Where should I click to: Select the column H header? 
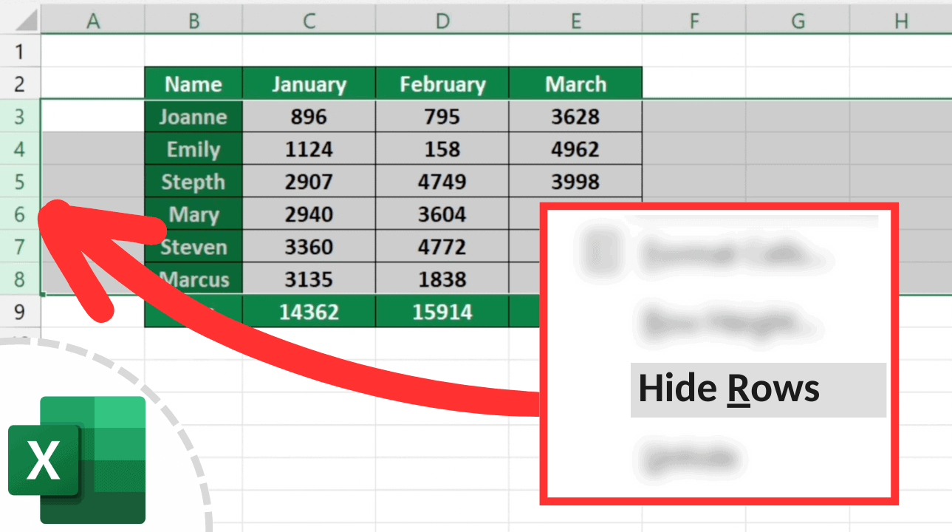pos(900,21)
